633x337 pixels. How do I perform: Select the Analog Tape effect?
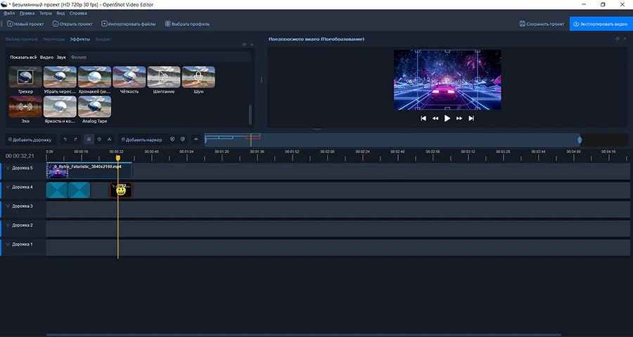click(94, 107)
